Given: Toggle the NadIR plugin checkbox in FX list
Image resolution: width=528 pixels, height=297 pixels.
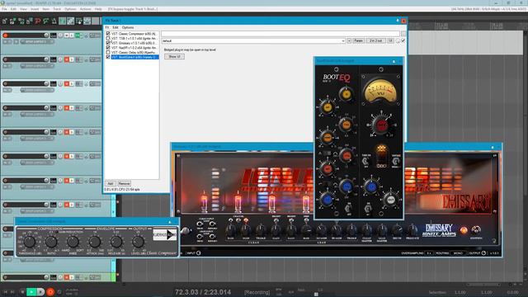Looking at the screenshot, I should tap(108, 48).
